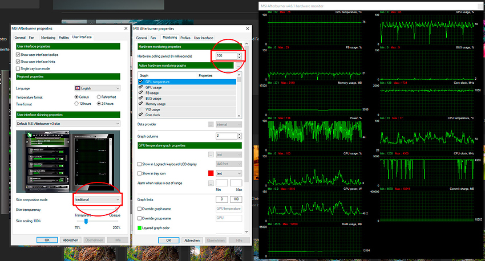485x261 pixels.
Task: Click the Skin scaling slider handle
Action: [x=86, y=221]
